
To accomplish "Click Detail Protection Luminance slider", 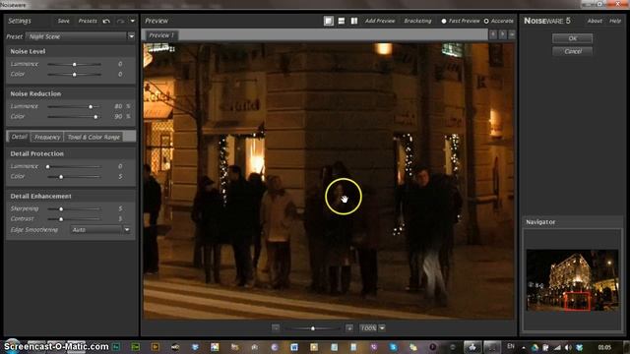I will (x=74, y=166).
